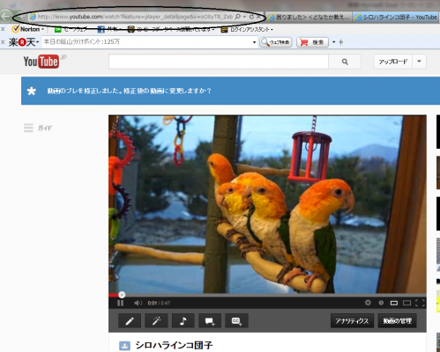Click the parrot video picture
Screen dimensions: 440x352
click(x=267, y=204)
